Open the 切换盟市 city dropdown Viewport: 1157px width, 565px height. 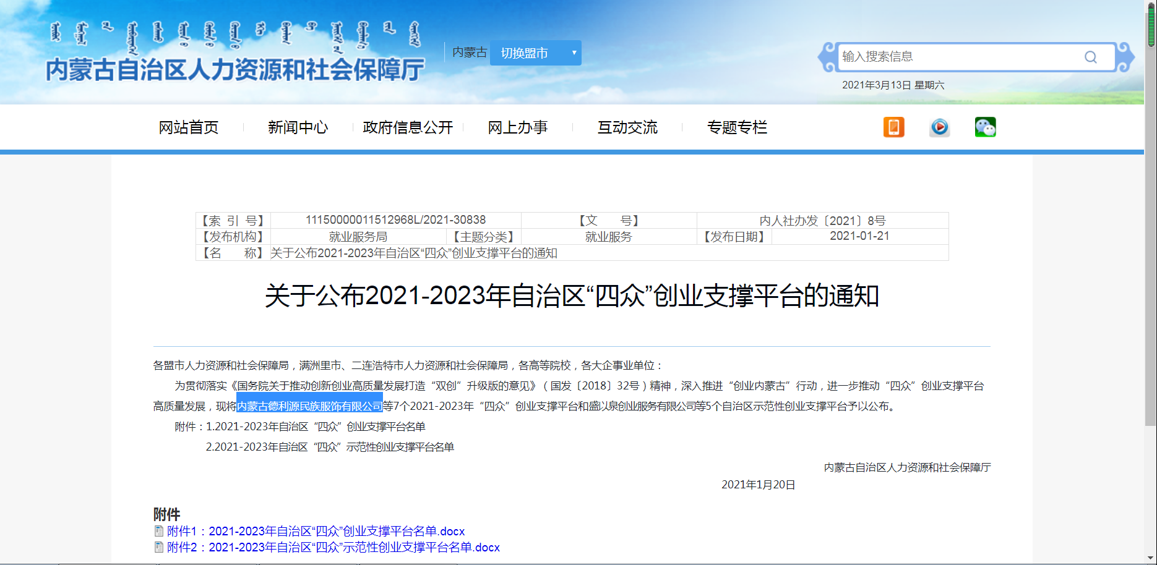tap(535, 53)
